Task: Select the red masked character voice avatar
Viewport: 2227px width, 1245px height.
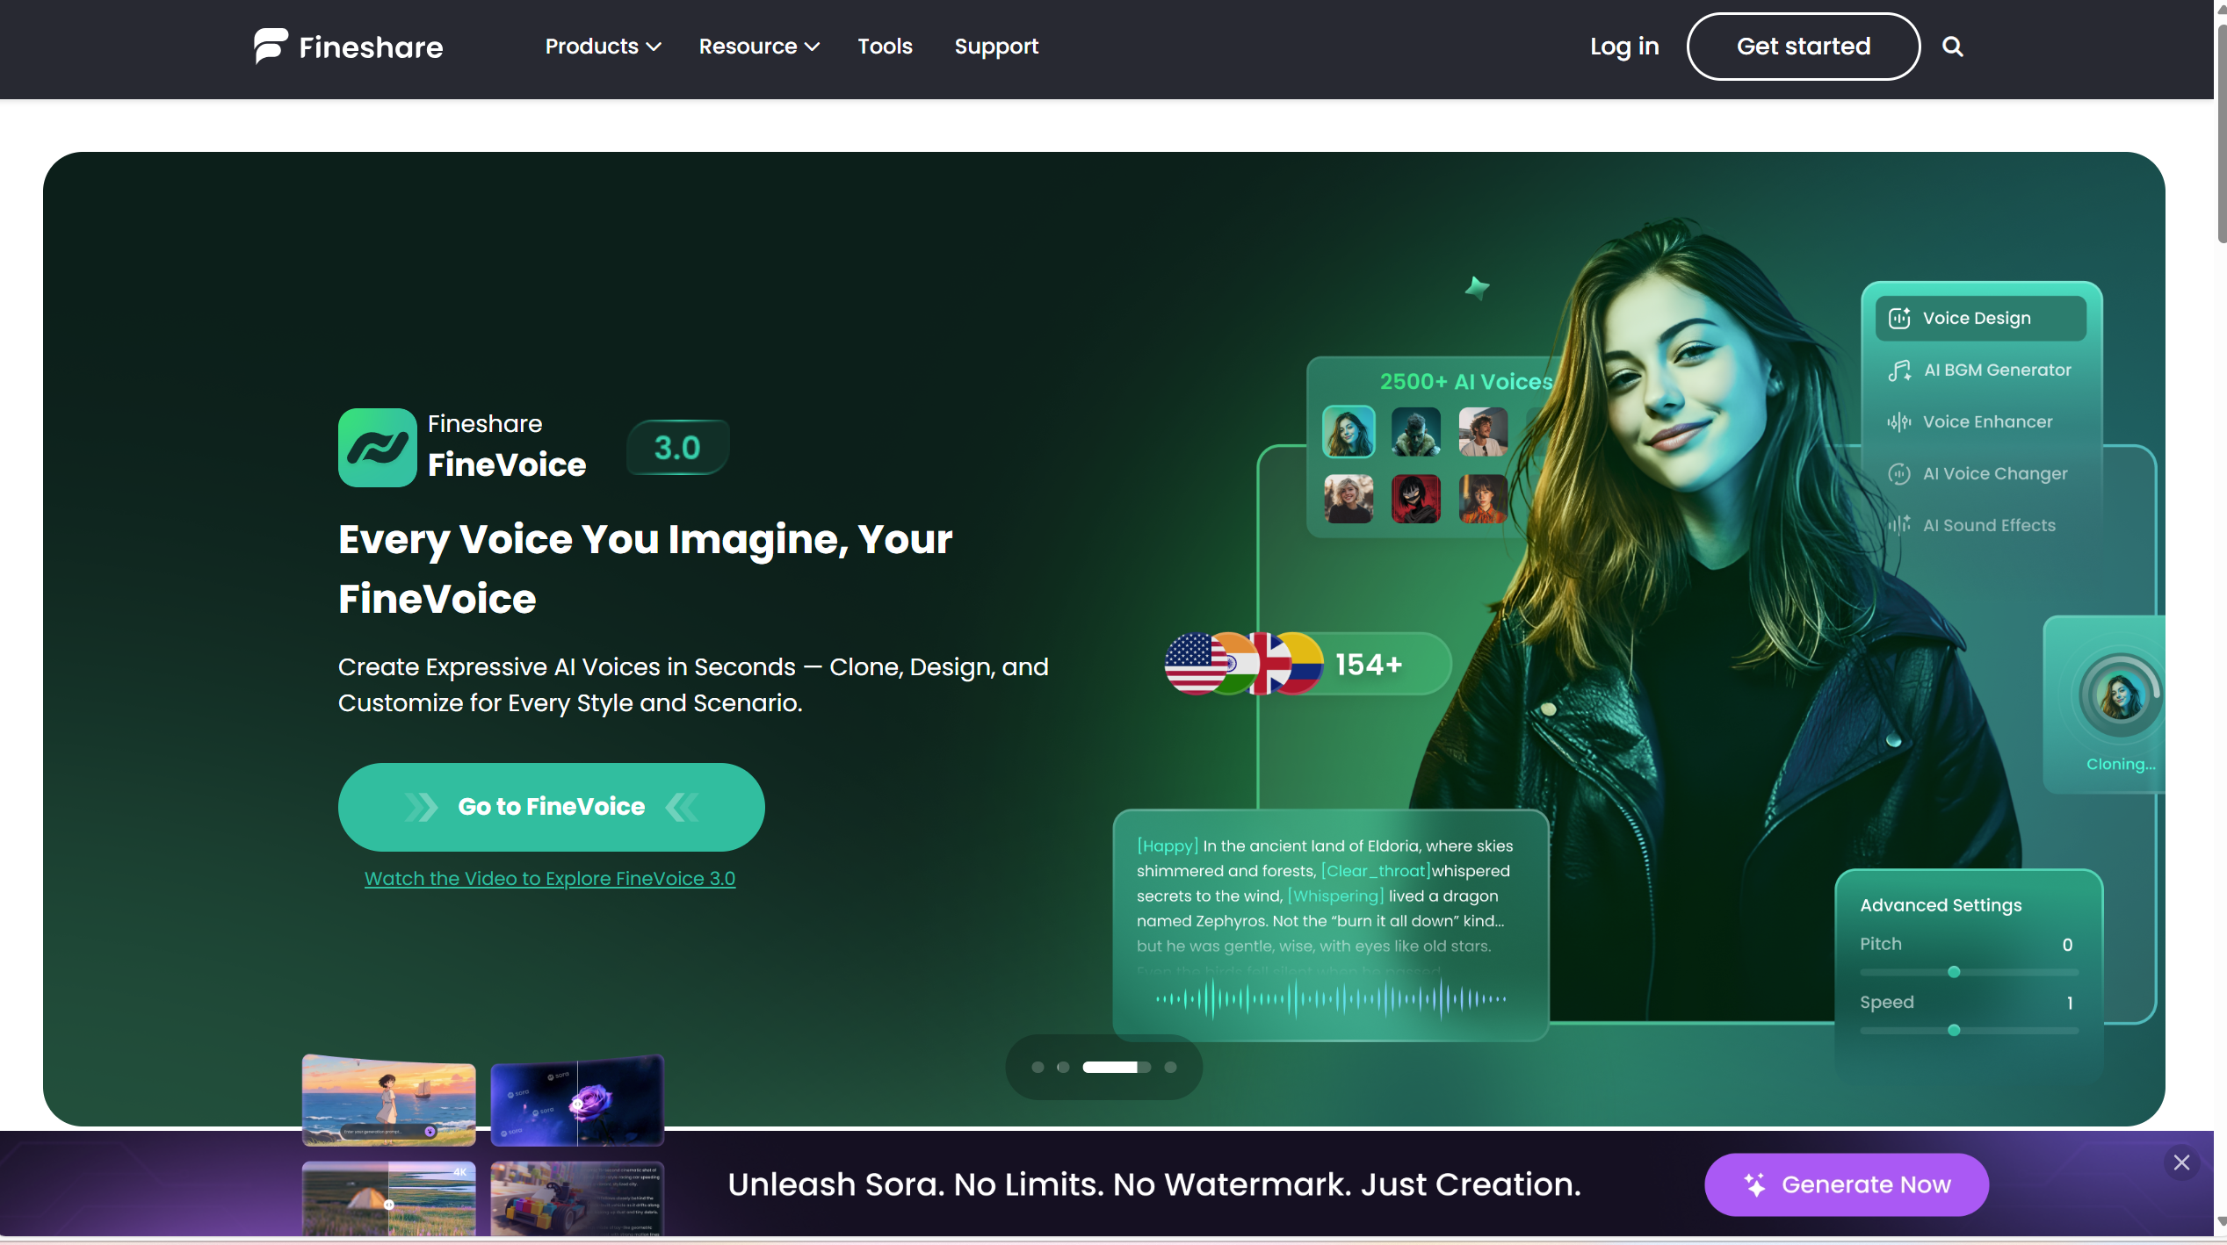Action: tap(1416, 499)
